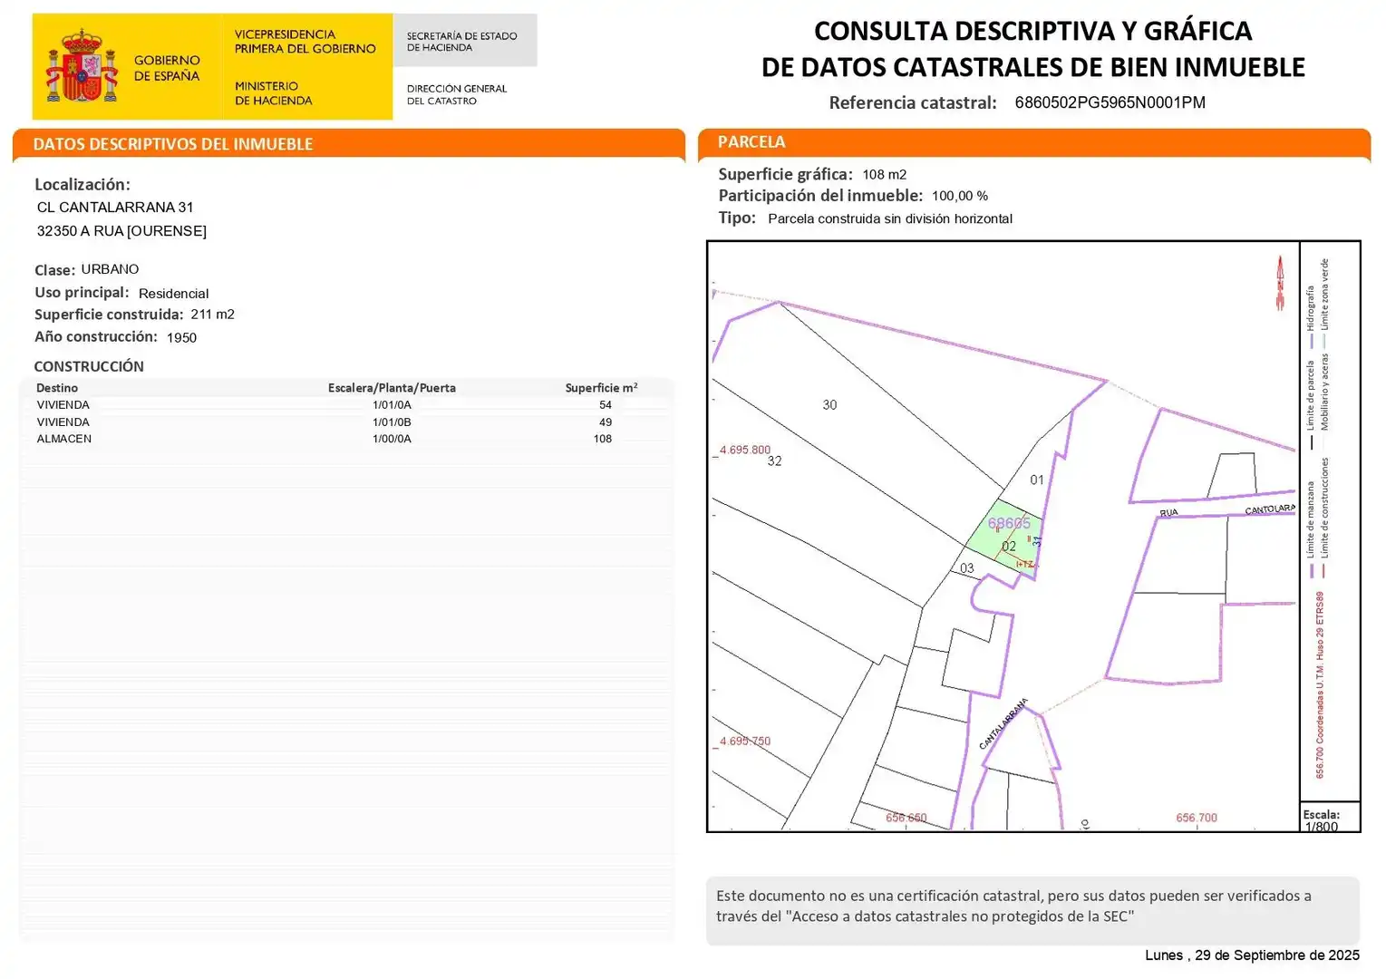
Task: Select construction year '1950'
Action: 181,337
